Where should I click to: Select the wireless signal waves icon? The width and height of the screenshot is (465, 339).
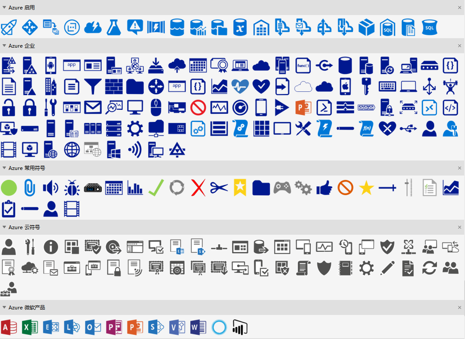coord(135,150)
